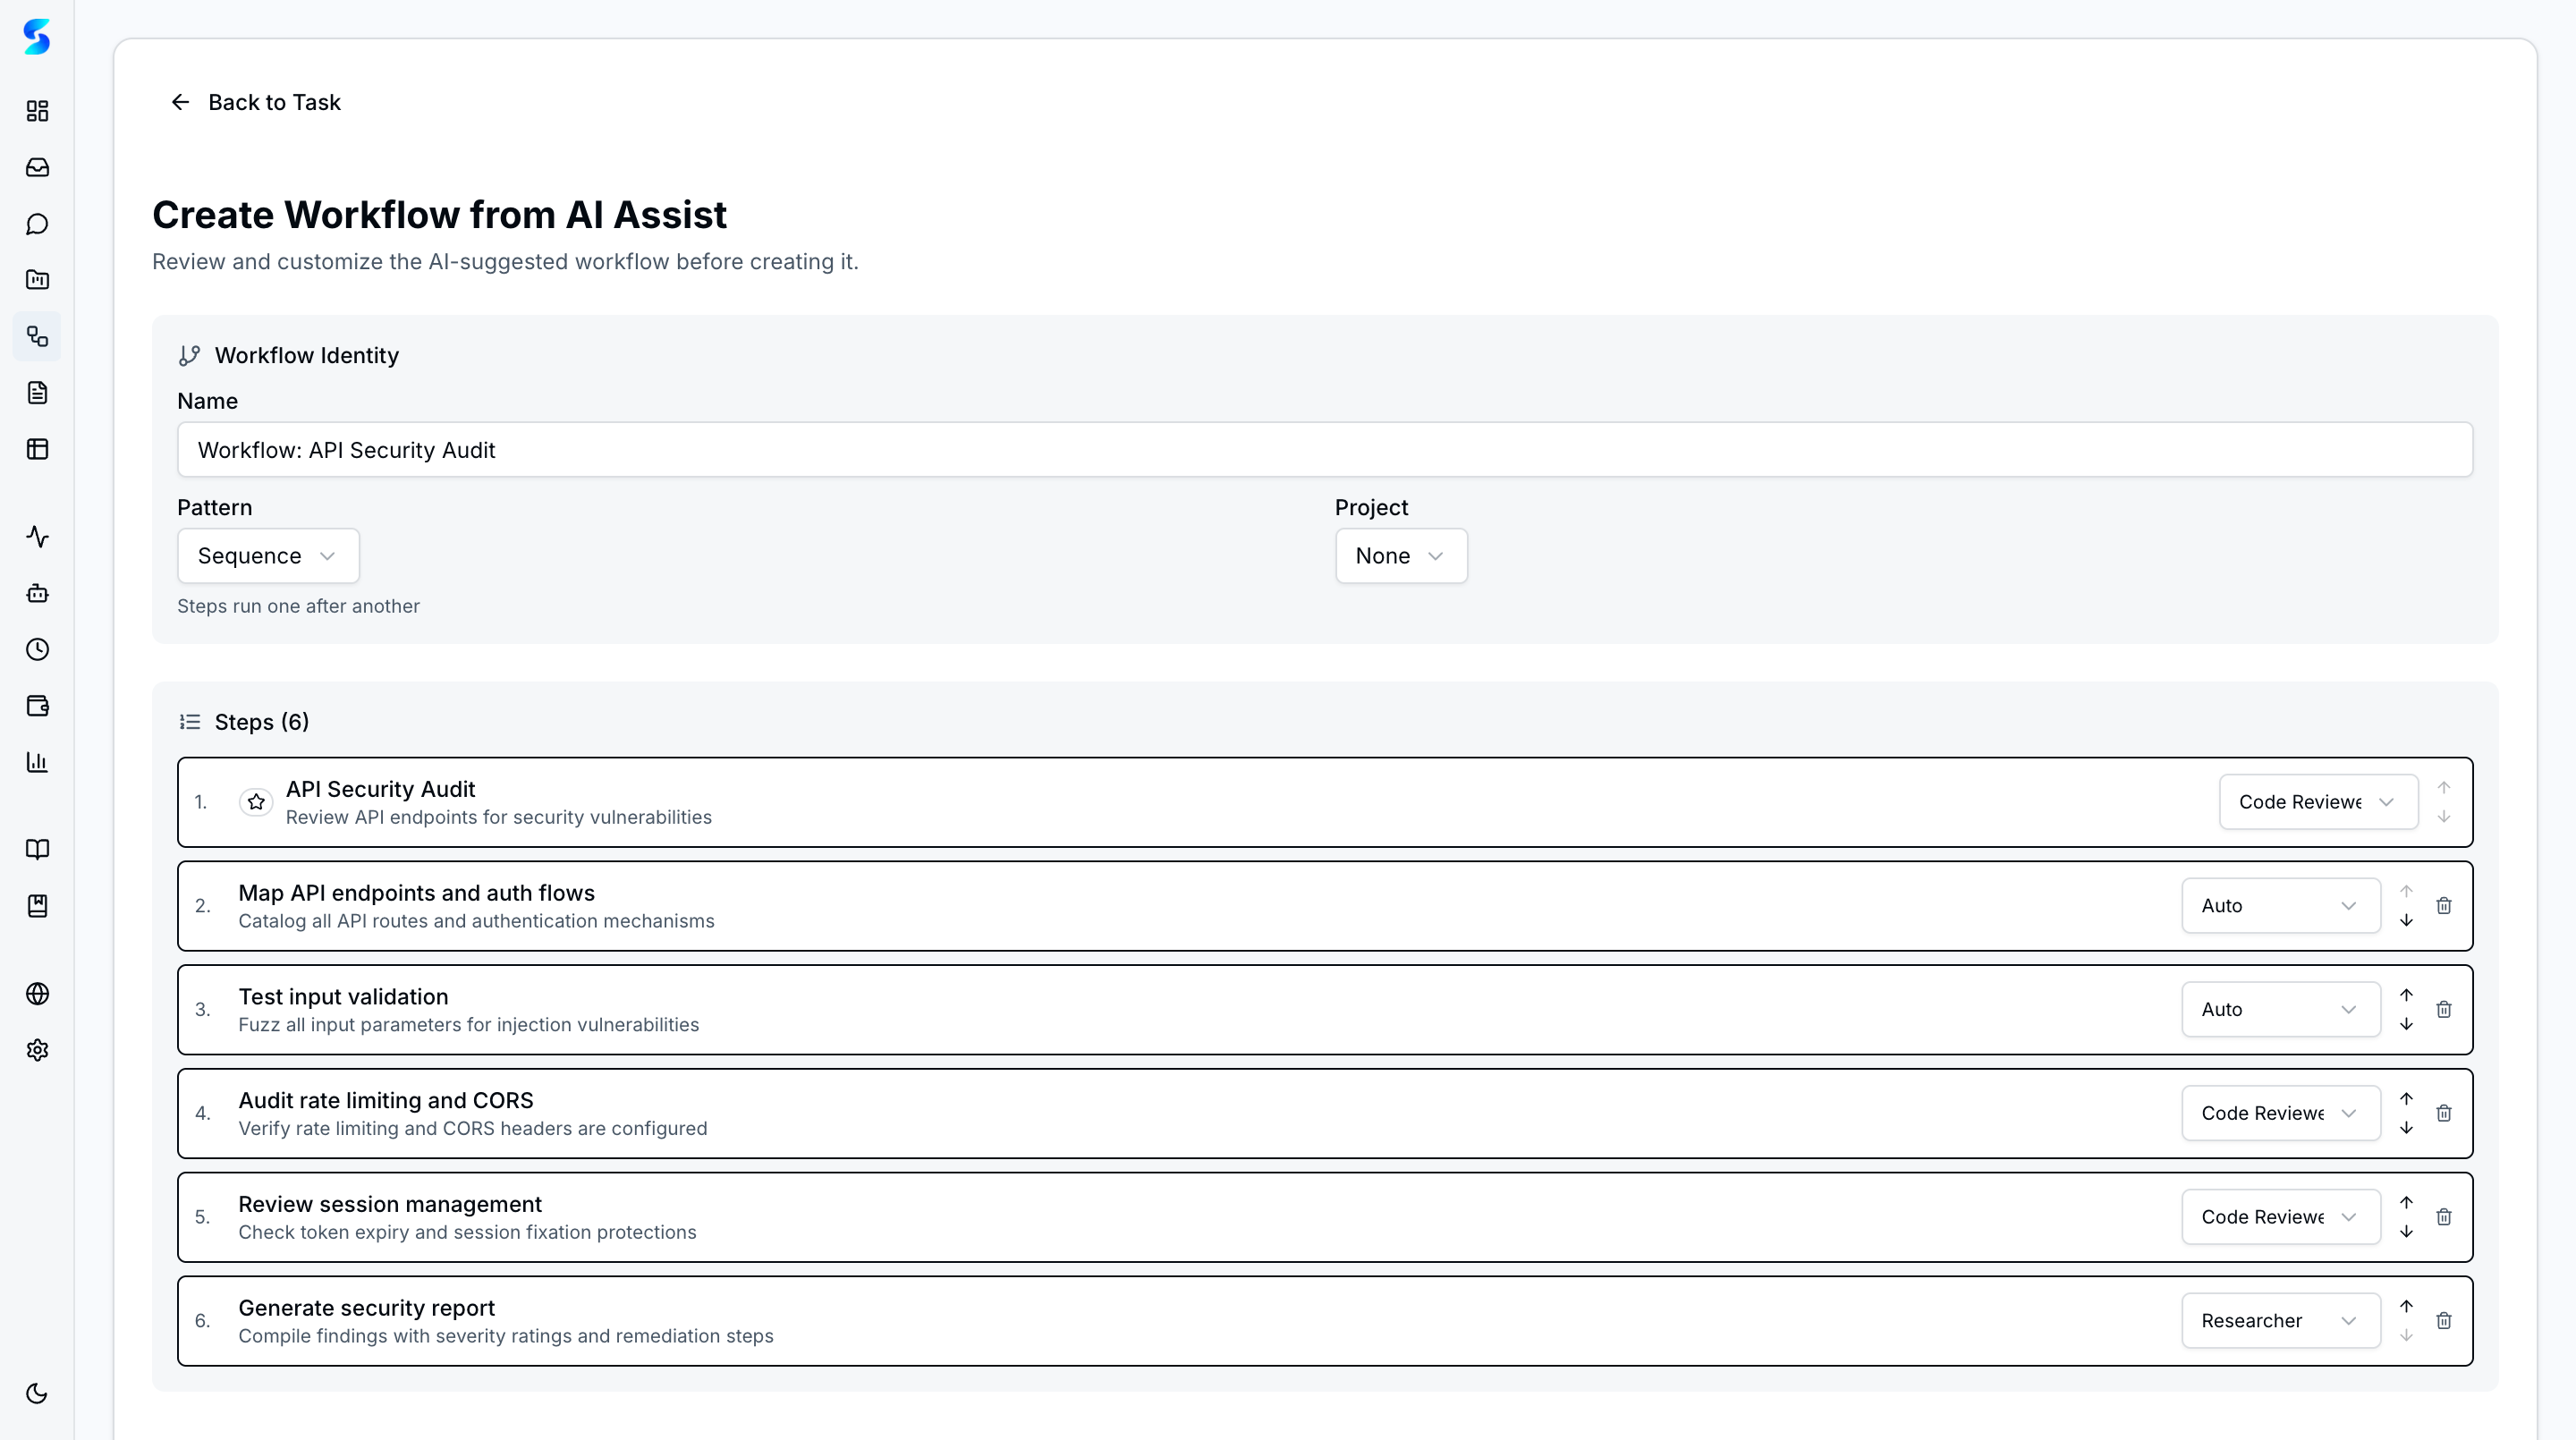Screen dimensions: 2576x1440
Task: Open the dashboard grid panel
Action: pyautogui.click(x=37, y=111)
